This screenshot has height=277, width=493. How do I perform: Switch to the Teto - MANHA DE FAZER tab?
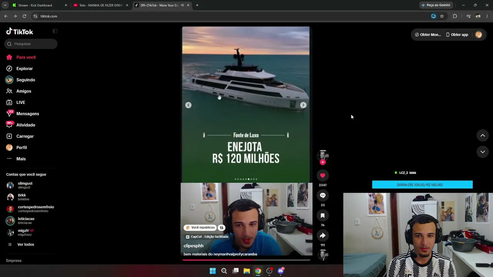click(x=101, y=5)
